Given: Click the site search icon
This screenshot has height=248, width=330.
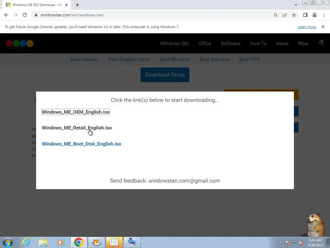Looking at the screenshot, I should [321, 42].
